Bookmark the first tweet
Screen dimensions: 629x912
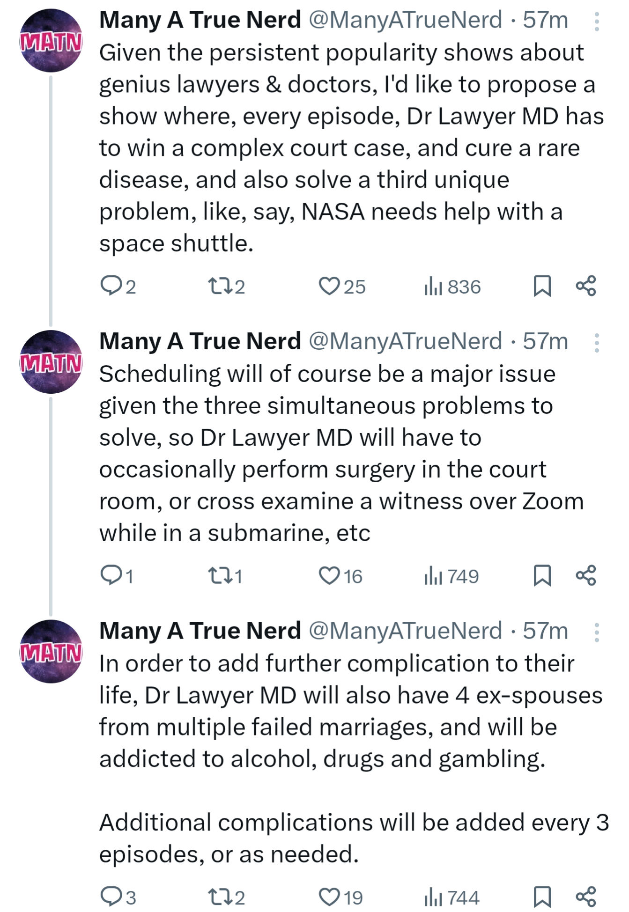click(542, 286)
